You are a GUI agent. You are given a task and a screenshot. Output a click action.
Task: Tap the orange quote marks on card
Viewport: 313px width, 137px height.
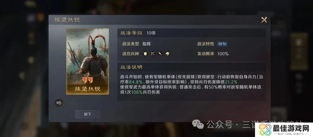tap(88, 80)
